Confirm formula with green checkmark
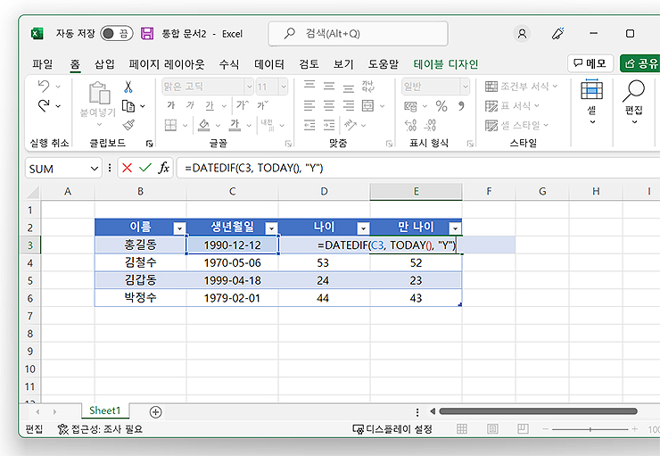 (145, 168)
